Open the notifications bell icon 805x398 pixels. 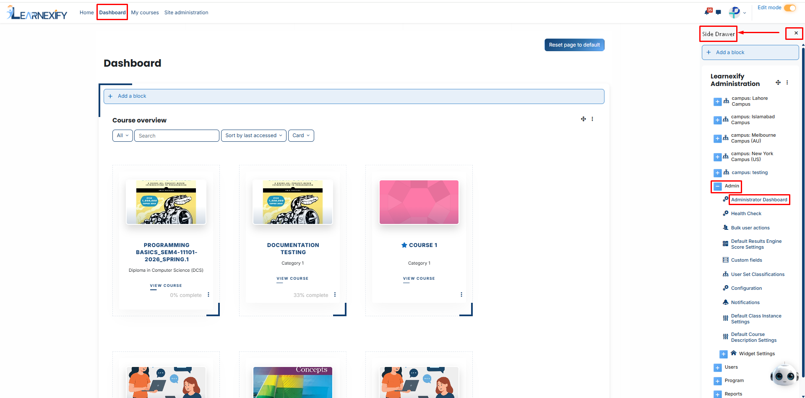(707, 12)
